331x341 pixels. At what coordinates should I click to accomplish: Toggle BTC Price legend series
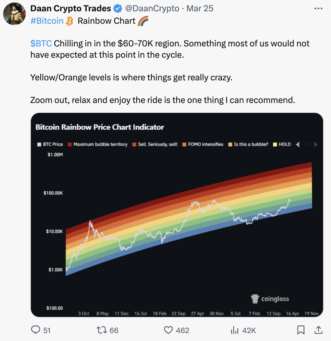[x=50, y=144]
